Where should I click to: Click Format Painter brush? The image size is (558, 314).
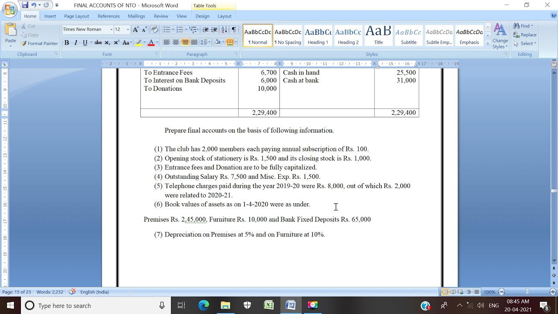[39, 43]
